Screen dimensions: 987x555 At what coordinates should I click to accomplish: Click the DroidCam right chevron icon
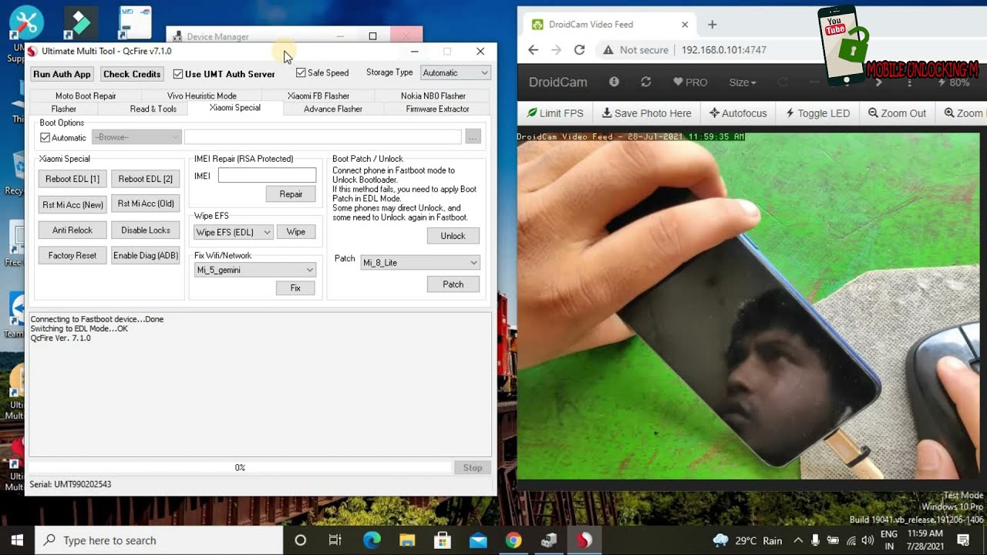(879, 82)
